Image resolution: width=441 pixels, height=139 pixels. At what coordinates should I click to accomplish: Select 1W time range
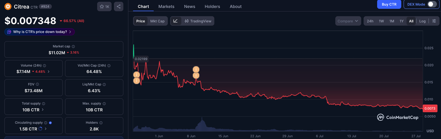pos(381,21)
